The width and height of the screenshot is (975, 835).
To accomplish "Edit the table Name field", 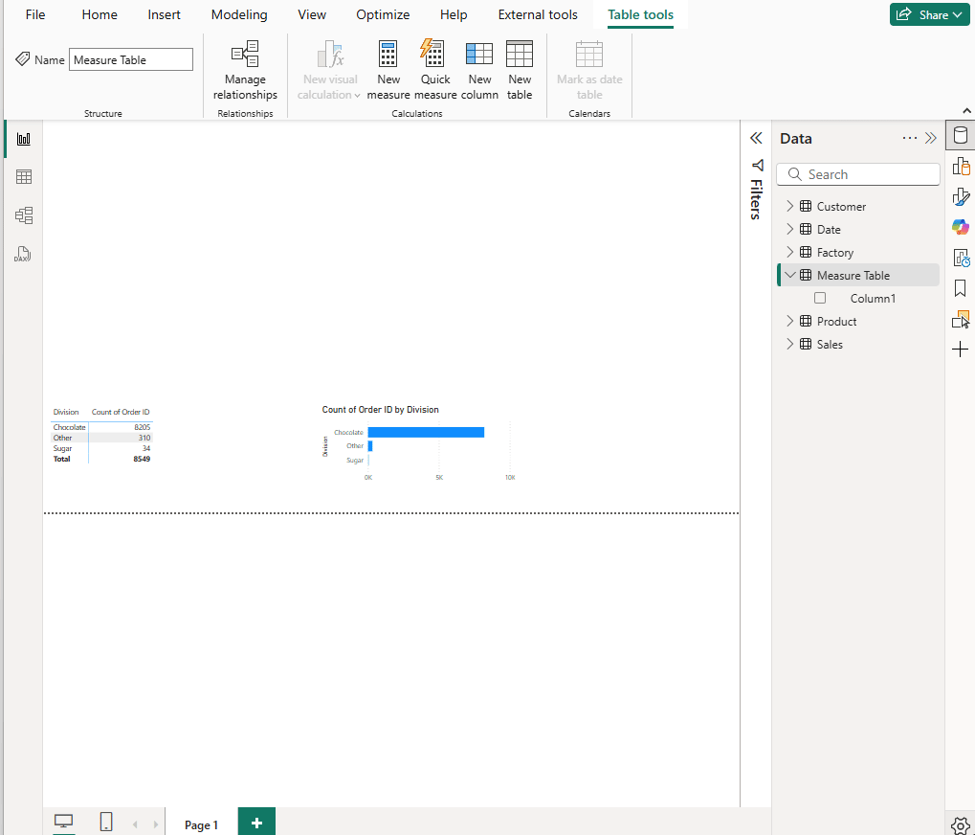I will pyautogui.click(x=130, y=59).
